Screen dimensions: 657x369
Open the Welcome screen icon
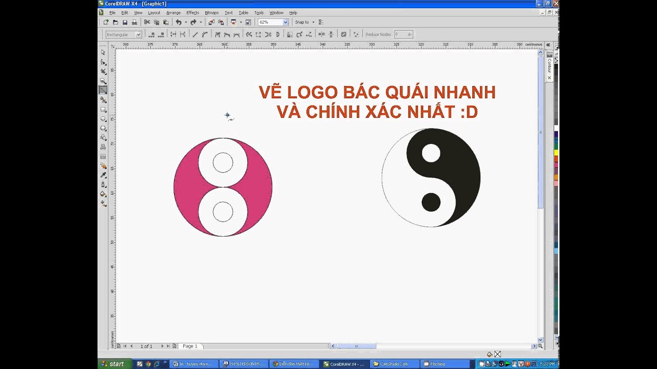click(x=248, y=22)
